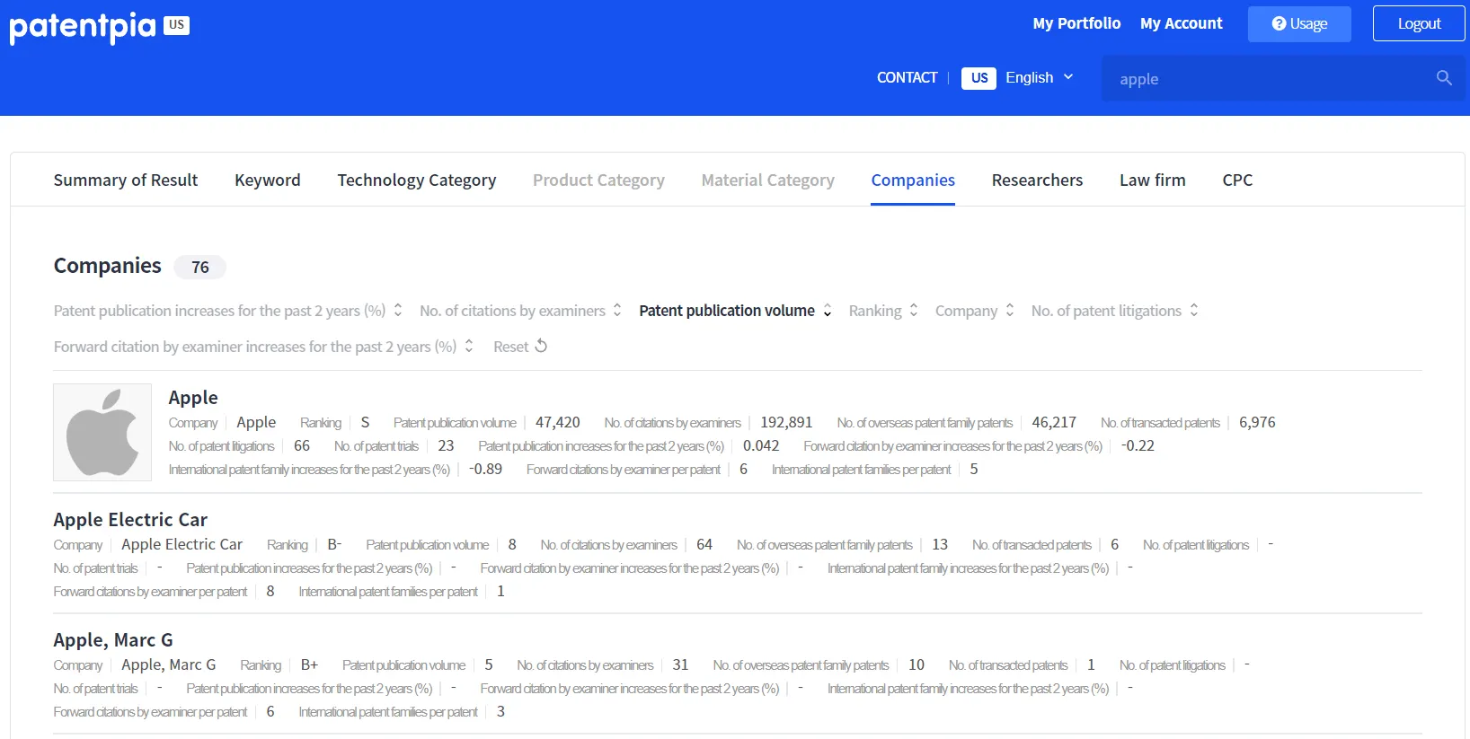Click the Logout button

[1419, 24]
